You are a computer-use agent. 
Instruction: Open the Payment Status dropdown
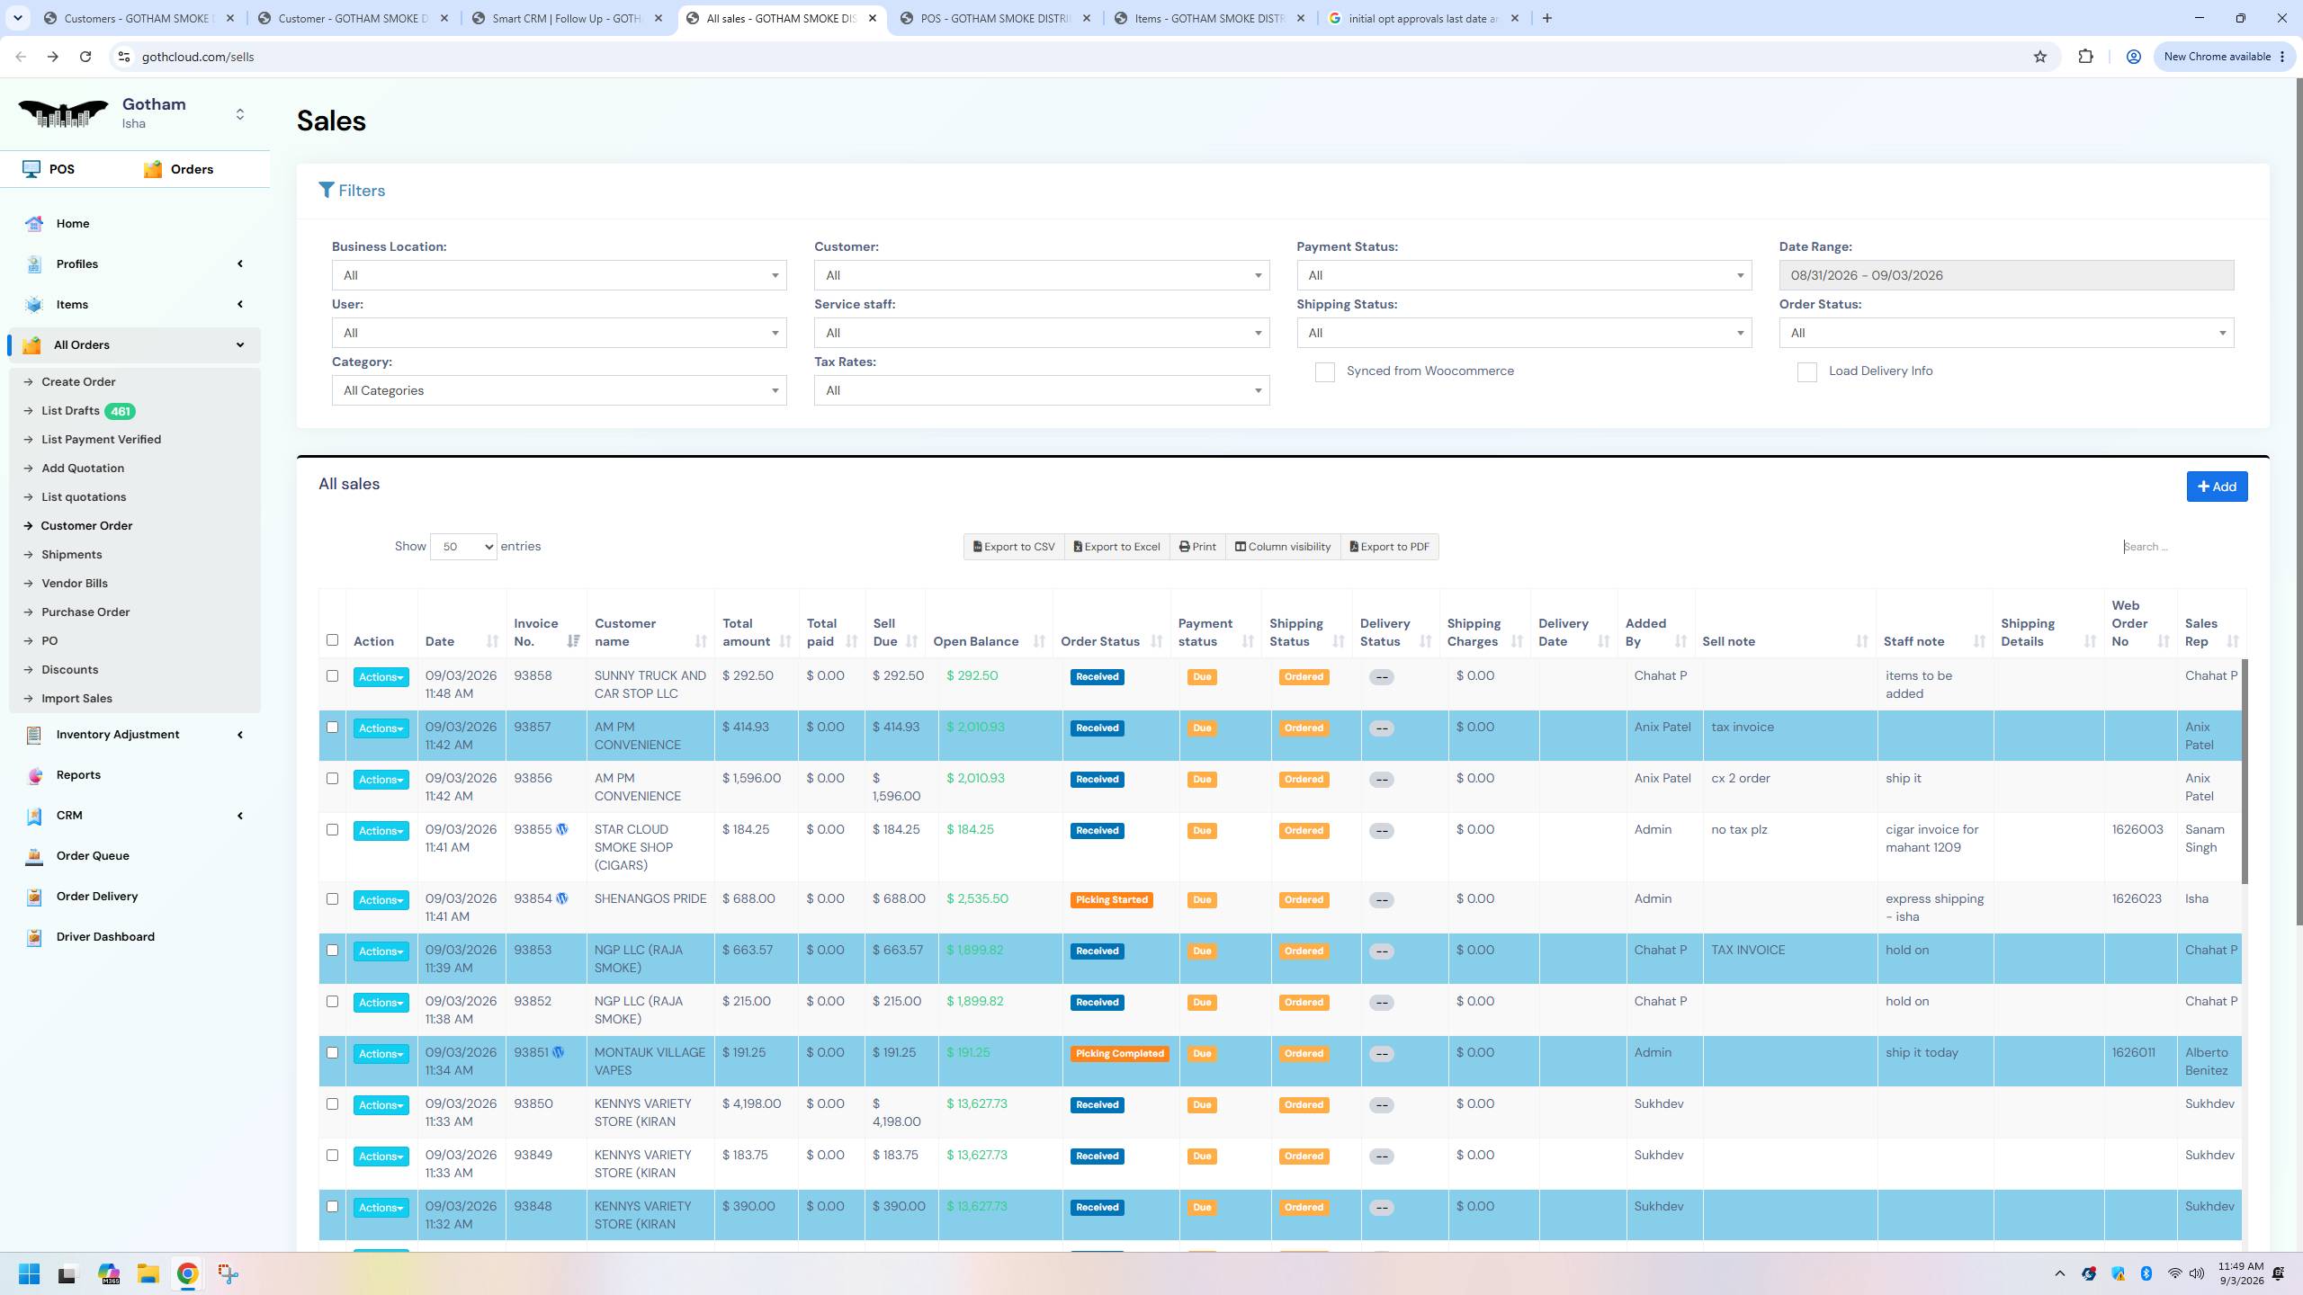1524,275
